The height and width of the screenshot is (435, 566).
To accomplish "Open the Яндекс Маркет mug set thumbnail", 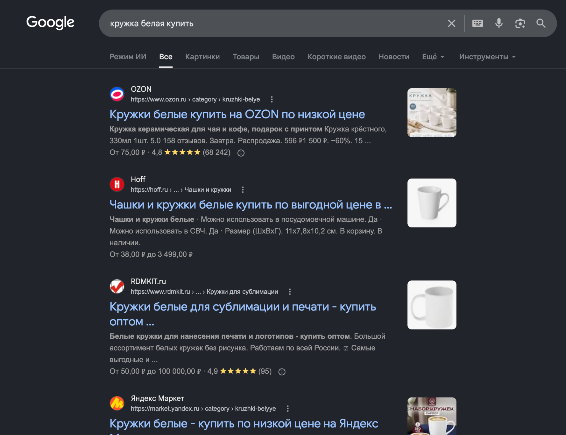I will pos(432,416).
